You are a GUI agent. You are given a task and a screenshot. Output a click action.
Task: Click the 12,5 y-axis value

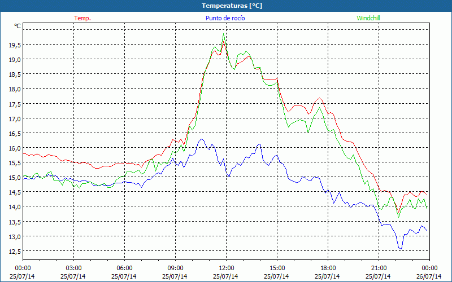[x=15, y=251]
